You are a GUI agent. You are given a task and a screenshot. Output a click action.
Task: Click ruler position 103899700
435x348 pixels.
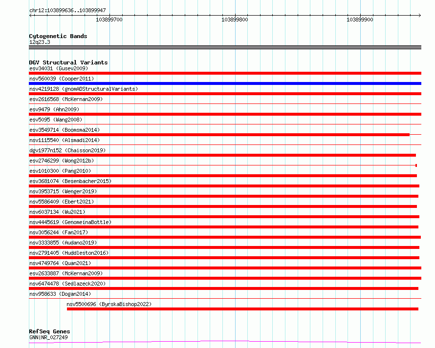[x=109, y=20]
